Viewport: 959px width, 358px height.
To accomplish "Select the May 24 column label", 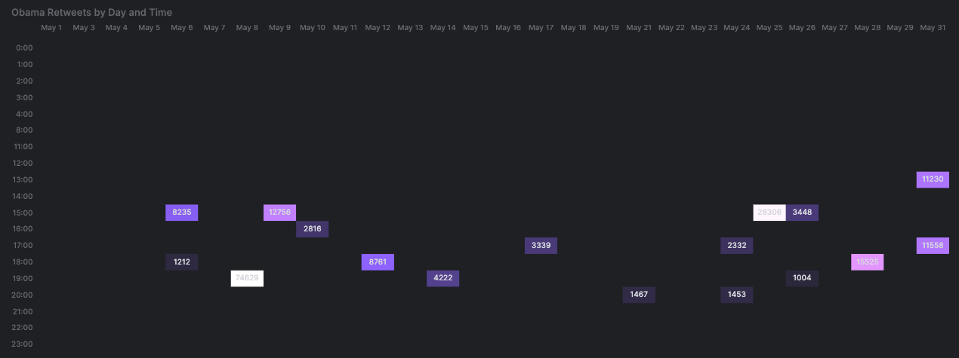I will tap(737, 28).
